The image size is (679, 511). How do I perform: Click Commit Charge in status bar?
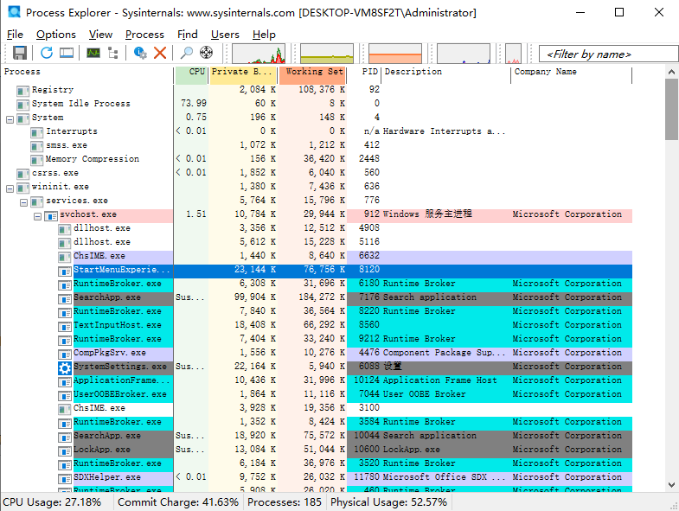click(178, 502)
